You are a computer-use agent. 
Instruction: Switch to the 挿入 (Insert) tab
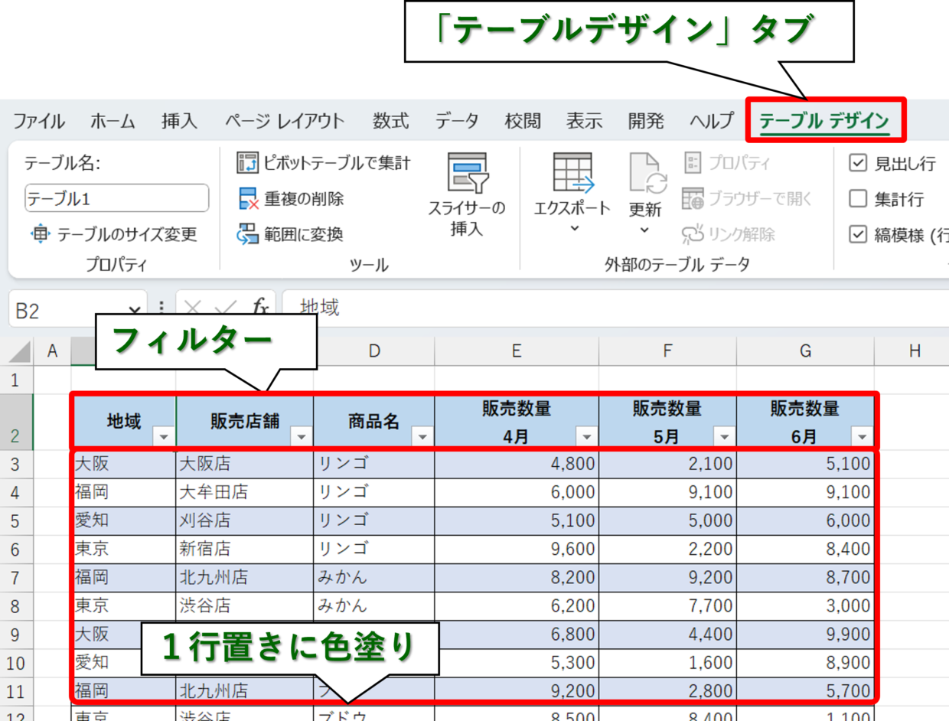(x=180, y=121)
